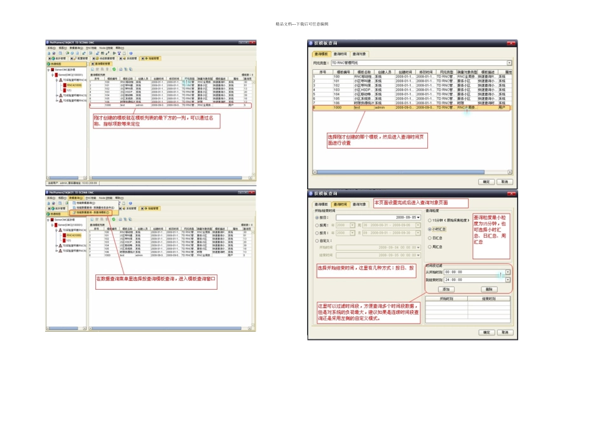Screen dimensions: 604x427
Task: Select RNC4(1000) tree node in window without open menu
Action: pos(73,85)
